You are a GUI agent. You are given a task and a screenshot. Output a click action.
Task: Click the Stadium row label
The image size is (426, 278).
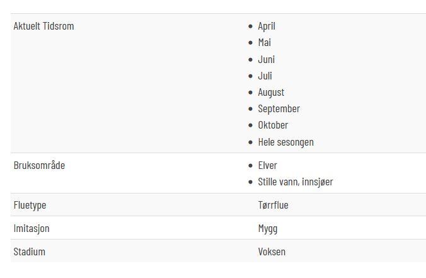pos(30,252)
